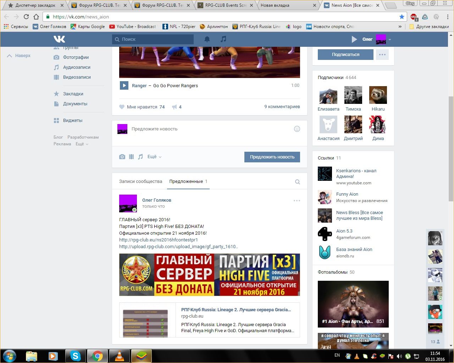
Task: Click the share megaphone icon
Action: click(x=175, y=107)
